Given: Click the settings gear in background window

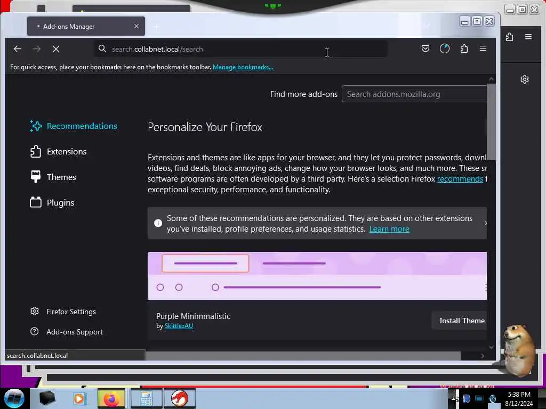Looking at the screenshot, I should (525, 79).
